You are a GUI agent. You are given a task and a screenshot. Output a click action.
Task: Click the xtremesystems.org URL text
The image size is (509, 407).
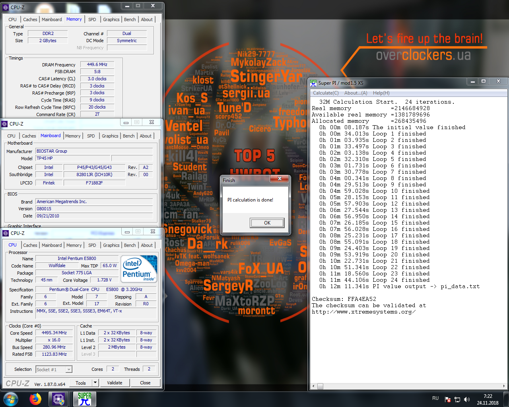[x=364, y=312]
